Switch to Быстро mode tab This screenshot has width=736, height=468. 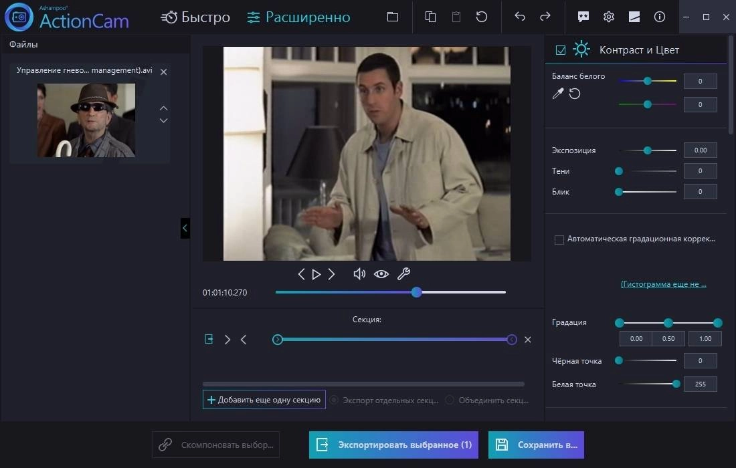tap(195, 17)
